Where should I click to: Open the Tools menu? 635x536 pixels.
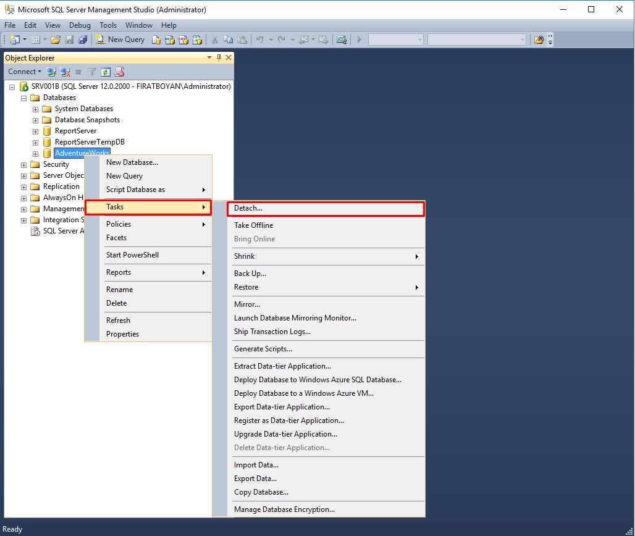[x=108, y=25]
